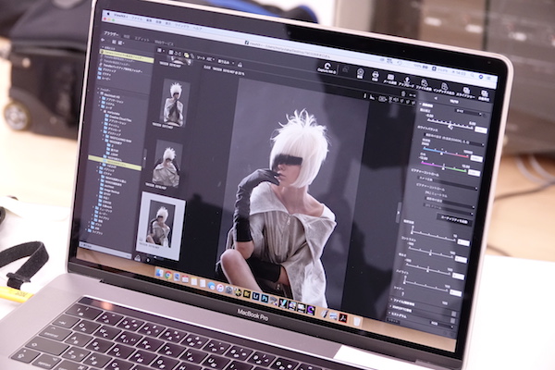Select the top filmstrip thumbnail
Viewport: 555px width, 370px height.
tap(175, 104)
